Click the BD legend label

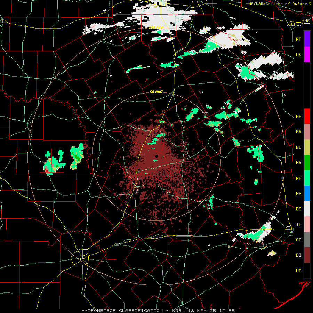pos(298,147)
